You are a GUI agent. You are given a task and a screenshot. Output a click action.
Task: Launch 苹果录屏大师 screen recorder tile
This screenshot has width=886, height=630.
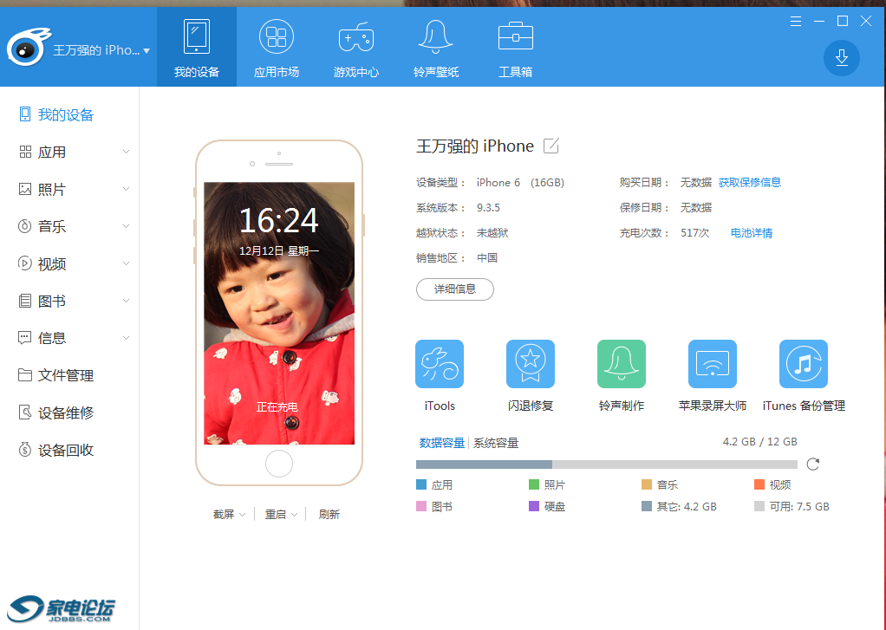coord(713,364)
